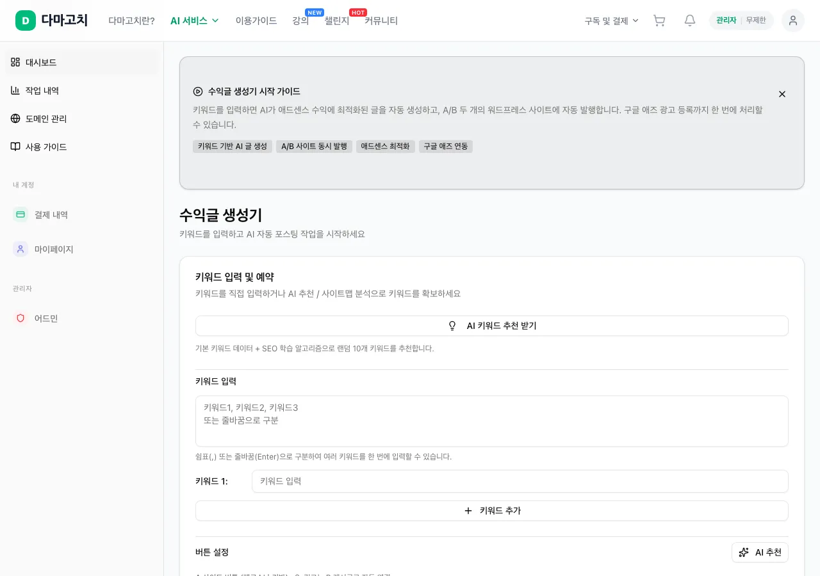Open the 챌린지 menu item

coord(337,20)
